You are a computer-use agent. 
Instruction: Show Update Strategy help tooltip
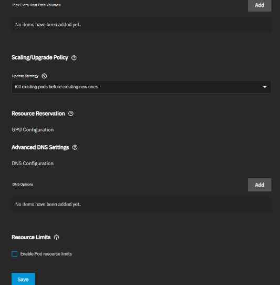[44, 76]
